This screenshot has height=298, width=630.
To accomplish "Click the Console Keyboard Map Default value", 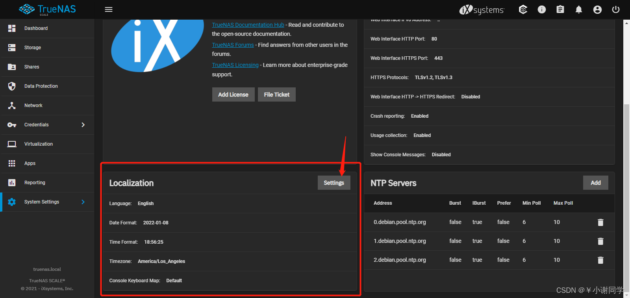I will tap(174, 281).
